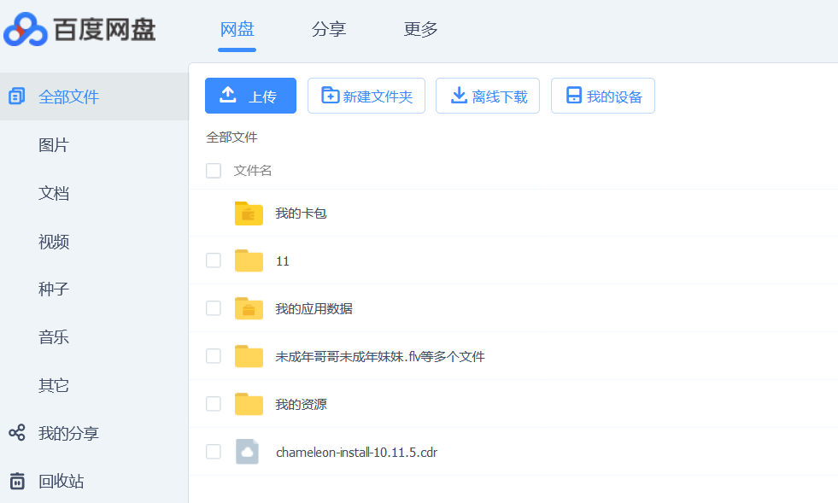
Task: Click the file name 我的卡包
Action: click(x=301, y=213)
